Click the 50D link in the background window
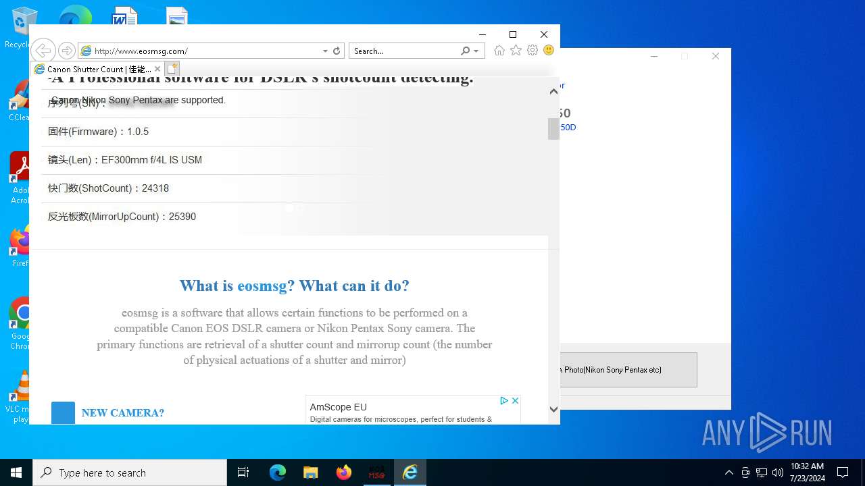Image resolution: width=865 pixels, height=486 pixels. (568, 128)
